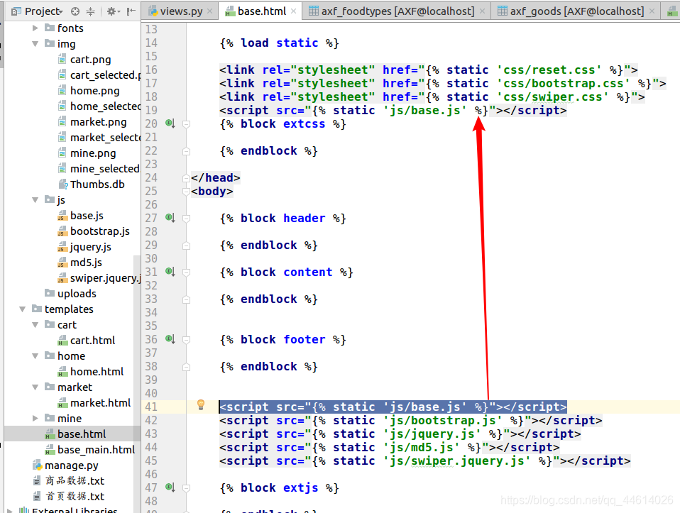This screenshot has width=680, height=513.
Task: Click the cart_selected image file icon
Action: pos(62,75)
